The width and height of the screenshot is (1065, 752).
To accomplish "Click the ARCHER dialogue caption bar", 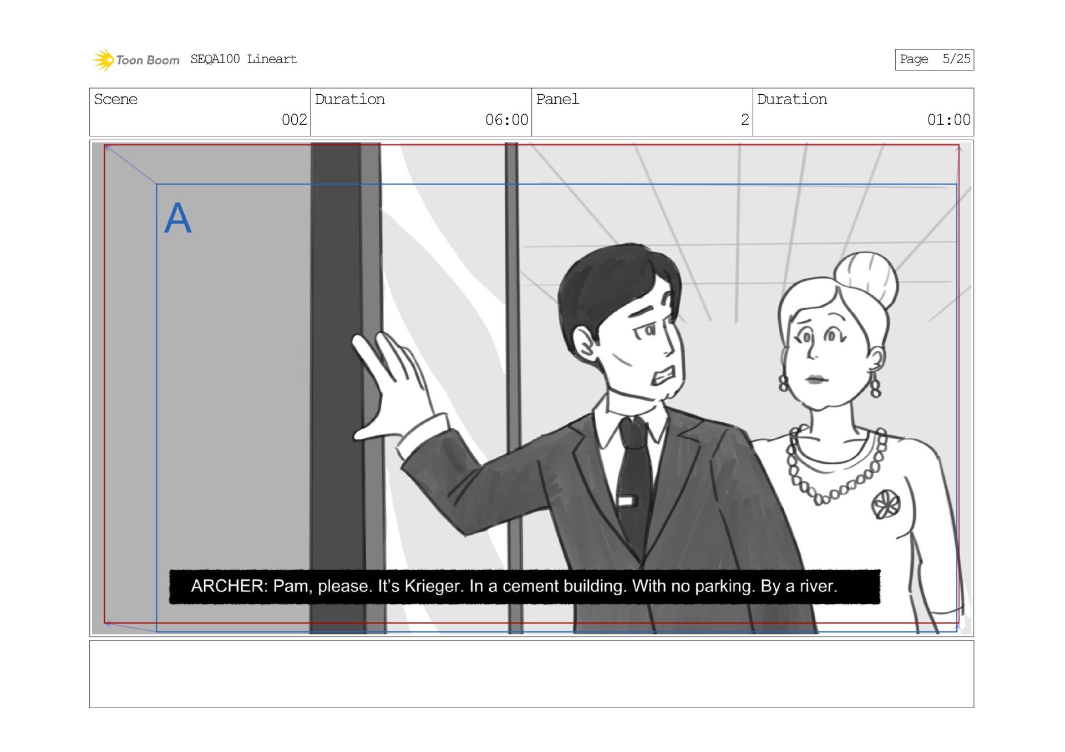I will point(524,586).
